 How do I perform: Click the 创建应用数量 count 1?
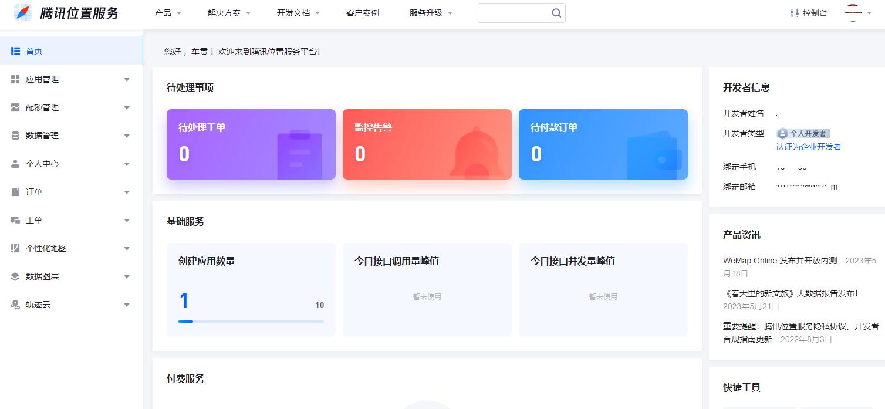coord(184,301)
